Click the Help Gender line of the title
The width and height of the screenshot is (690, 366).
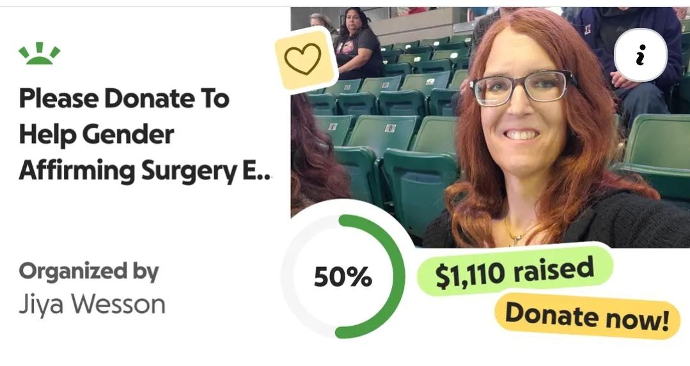point(97,134)
